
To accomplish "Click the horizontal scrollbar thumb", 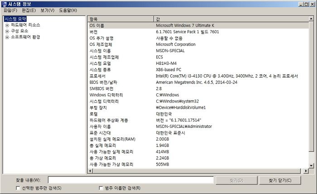I will tap(197, 171).
